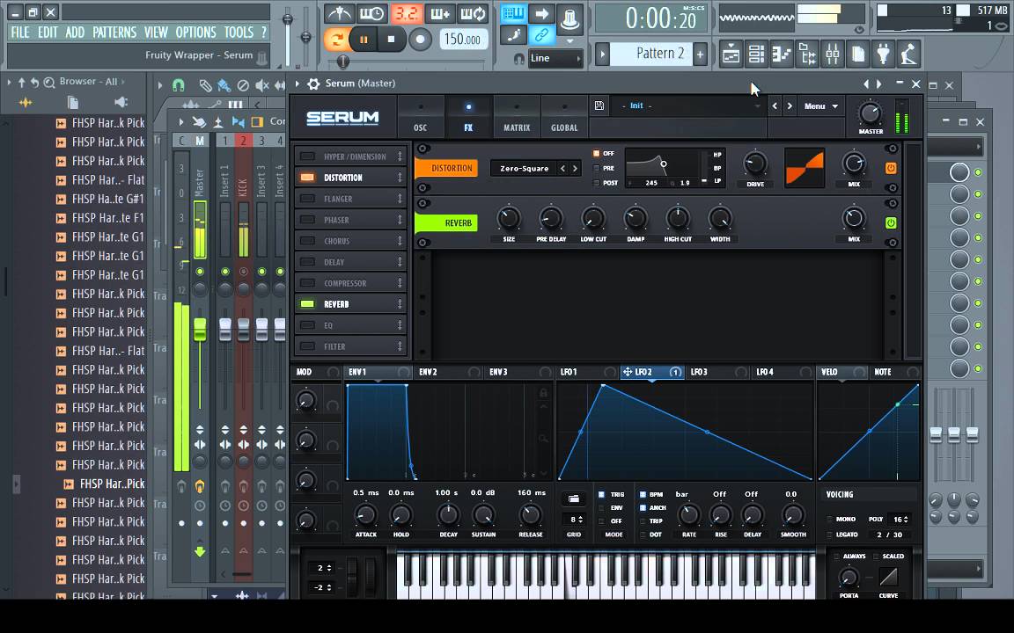Open the TOOLS menu
Image resolution: width=1014 pixels, height=633 pixels.
[239, 33]
